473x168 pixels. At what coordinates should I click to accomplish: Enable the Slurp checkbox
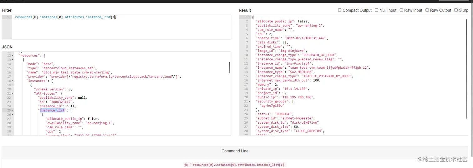point(456,10)
